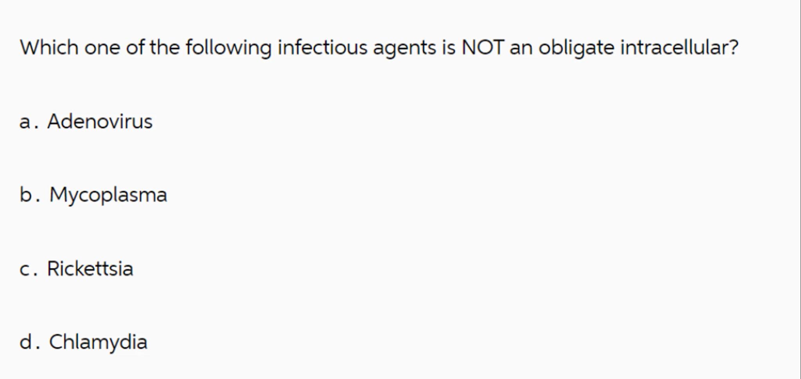Select answer option Adenovirus
The image size is (801, 379).
coord(100,121)
